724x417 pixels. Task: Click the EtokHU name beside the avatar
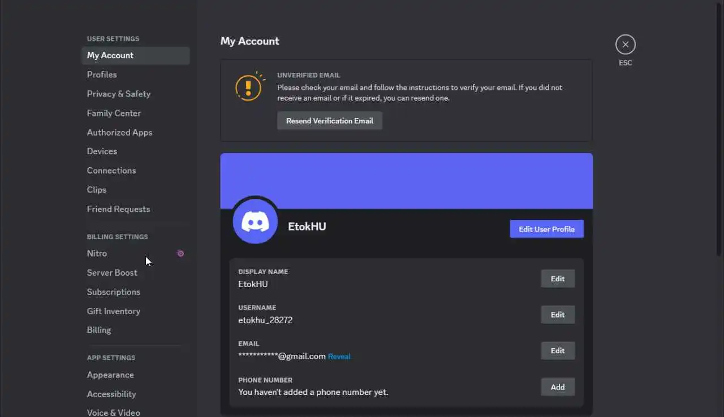coord(307,227)
